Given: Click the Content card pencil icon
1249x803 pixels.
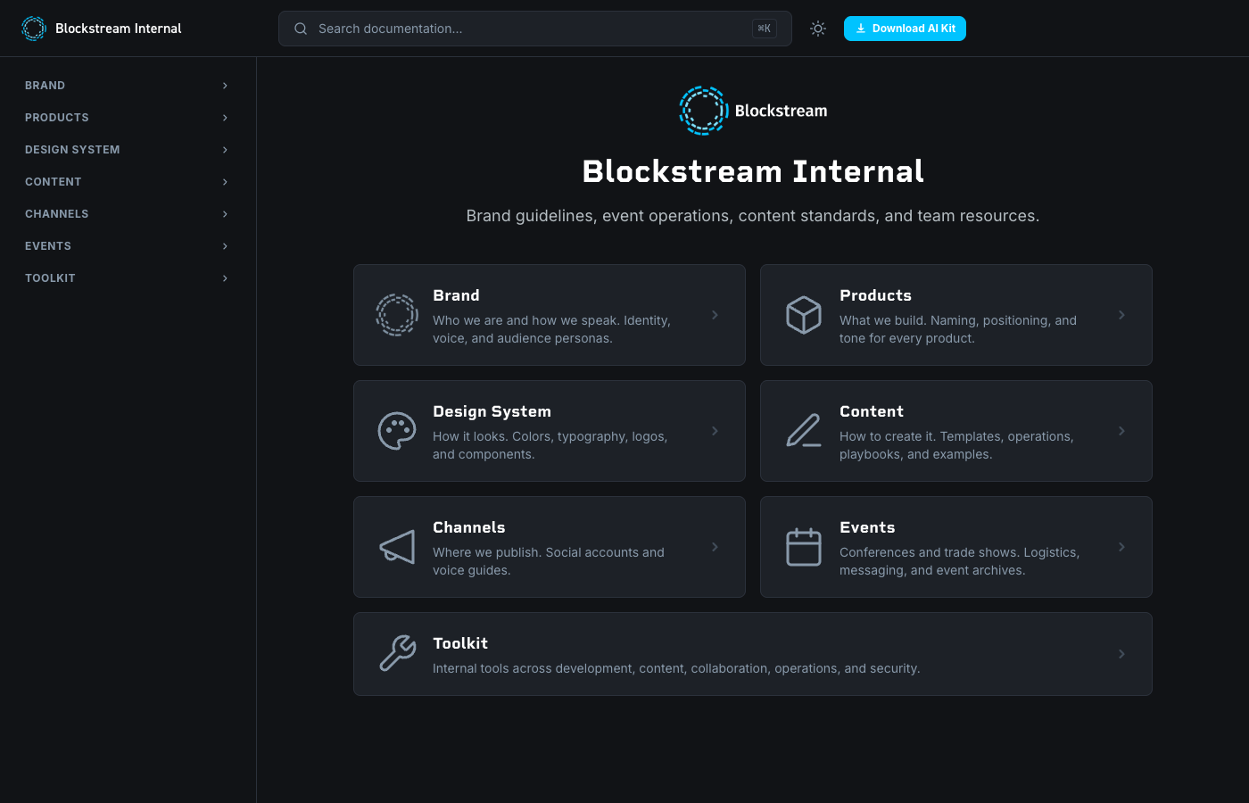Looking at the screenshot, I should pyautogui.click(x=804, y=431).
